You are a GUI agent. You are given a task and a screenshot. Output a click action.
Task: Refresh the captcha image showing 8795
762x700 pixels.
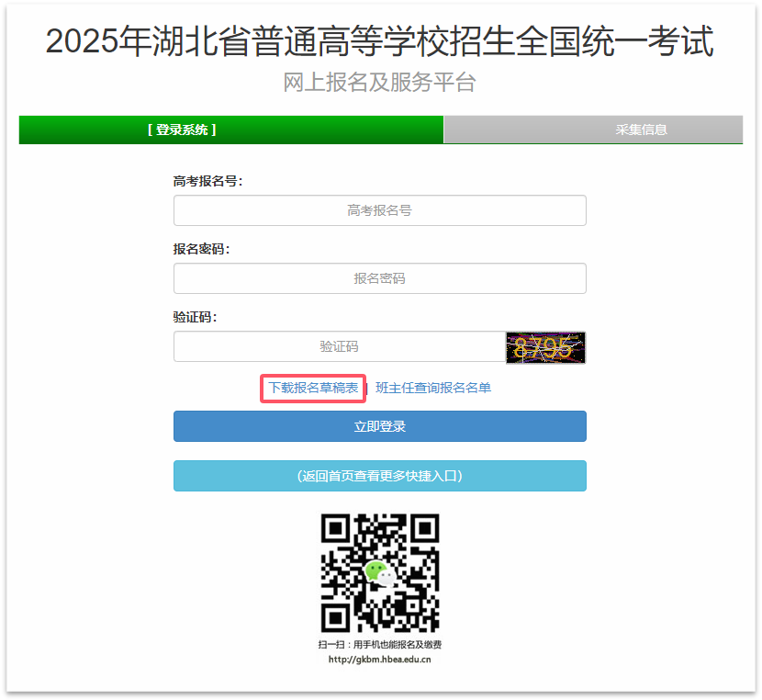(545, 347)
